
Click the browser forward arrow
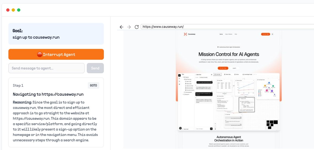[129, 27]
